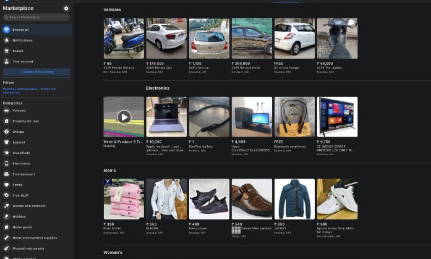The height and width of the screenshot is (259, 431).
Task: View the ₹650 blue jacket thumbnail
Action: click(x=294, y=199)
